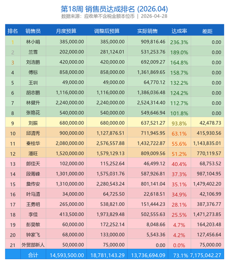Click adjusted budget 281,124.01
Screen dimensions: 229x264
[112, 52]
